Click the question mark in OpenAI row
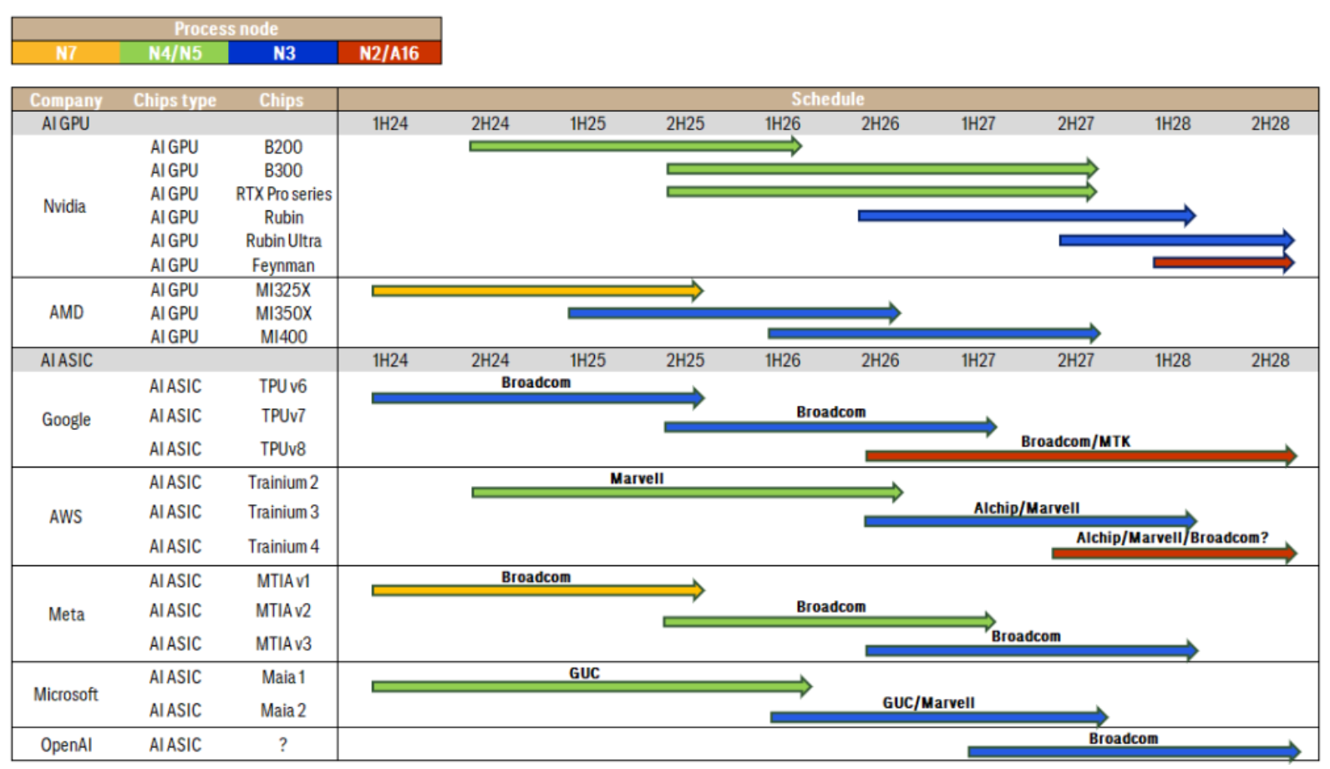The height and width of the screenshot is (769, 1330). [x=283, y=745]
